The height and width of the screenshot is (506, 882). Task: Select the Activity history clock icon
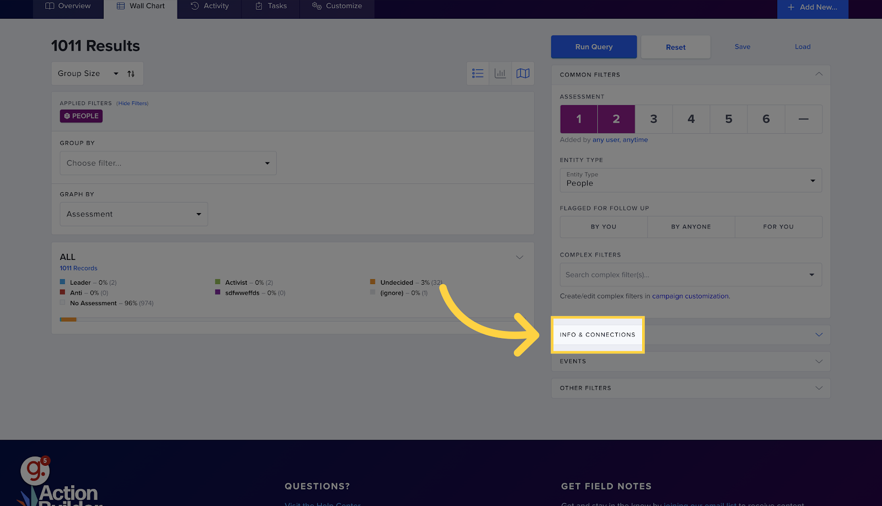pos(194,6)
